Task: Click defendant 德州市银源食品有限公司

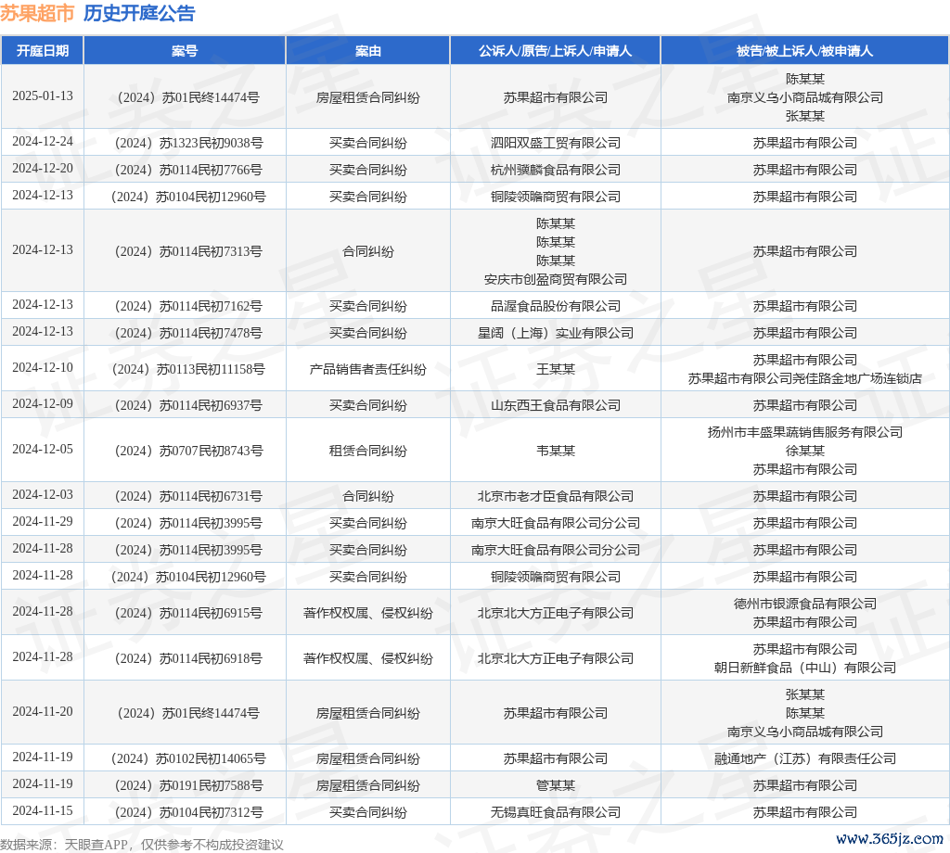Action: [804, 604]
